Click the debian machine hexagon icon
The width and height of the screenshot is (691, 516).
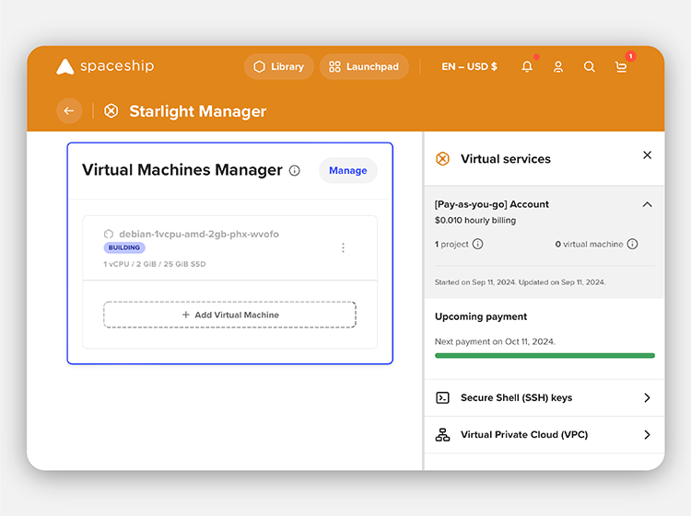point(109,234)
